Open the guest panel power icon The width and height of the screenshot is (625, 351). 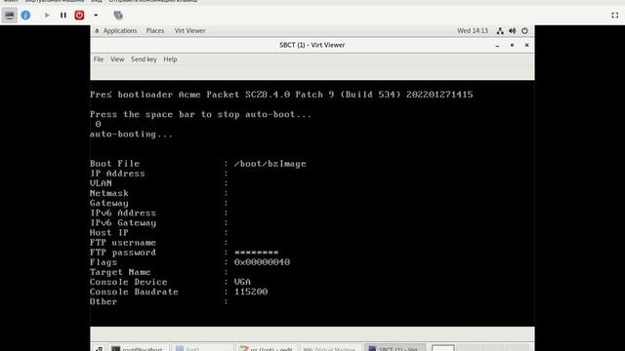coord(524,30)
